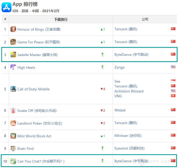The width and height of the screenshot is (178, 168).
Task: Open Game For Peace game icon
Action: pyautogui.click(x=13, y=42)
